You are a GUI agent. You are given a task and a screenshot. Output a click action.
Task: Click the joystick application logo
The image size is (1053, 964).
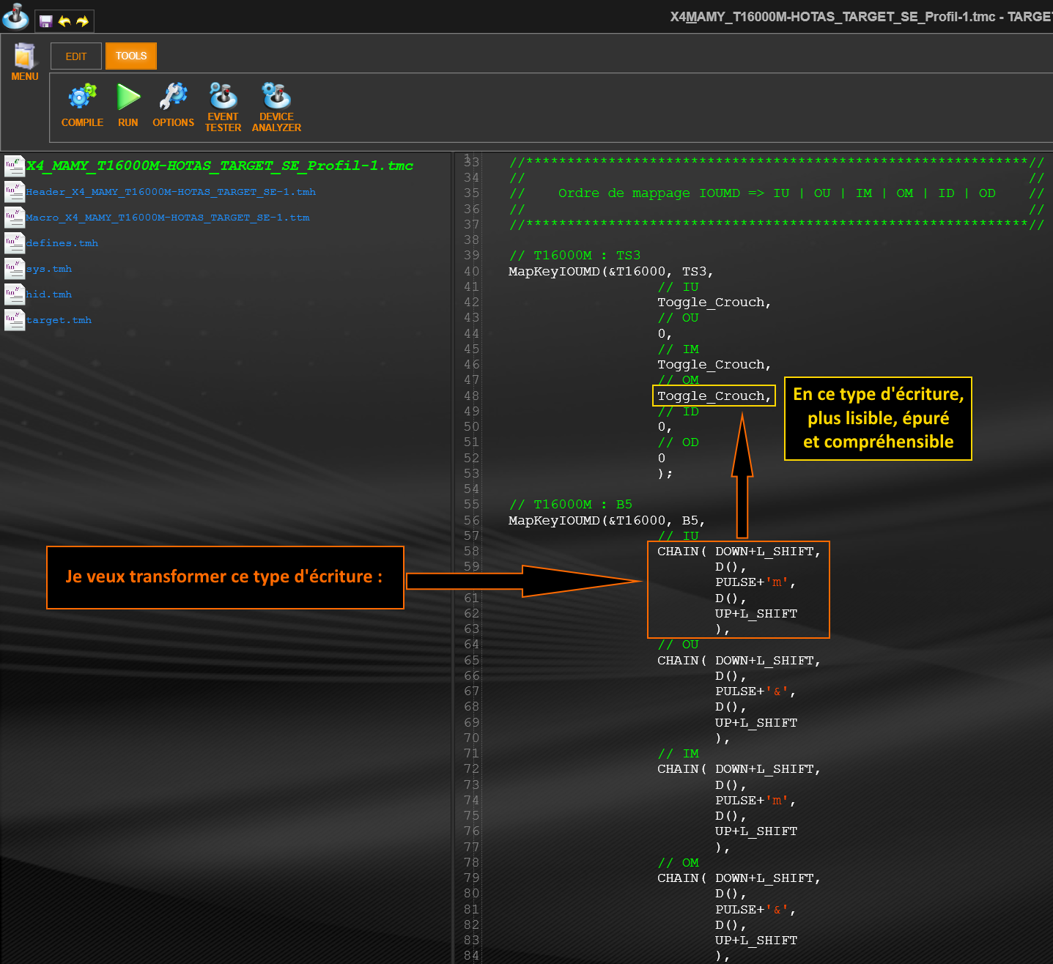click(x=15, y=16)
